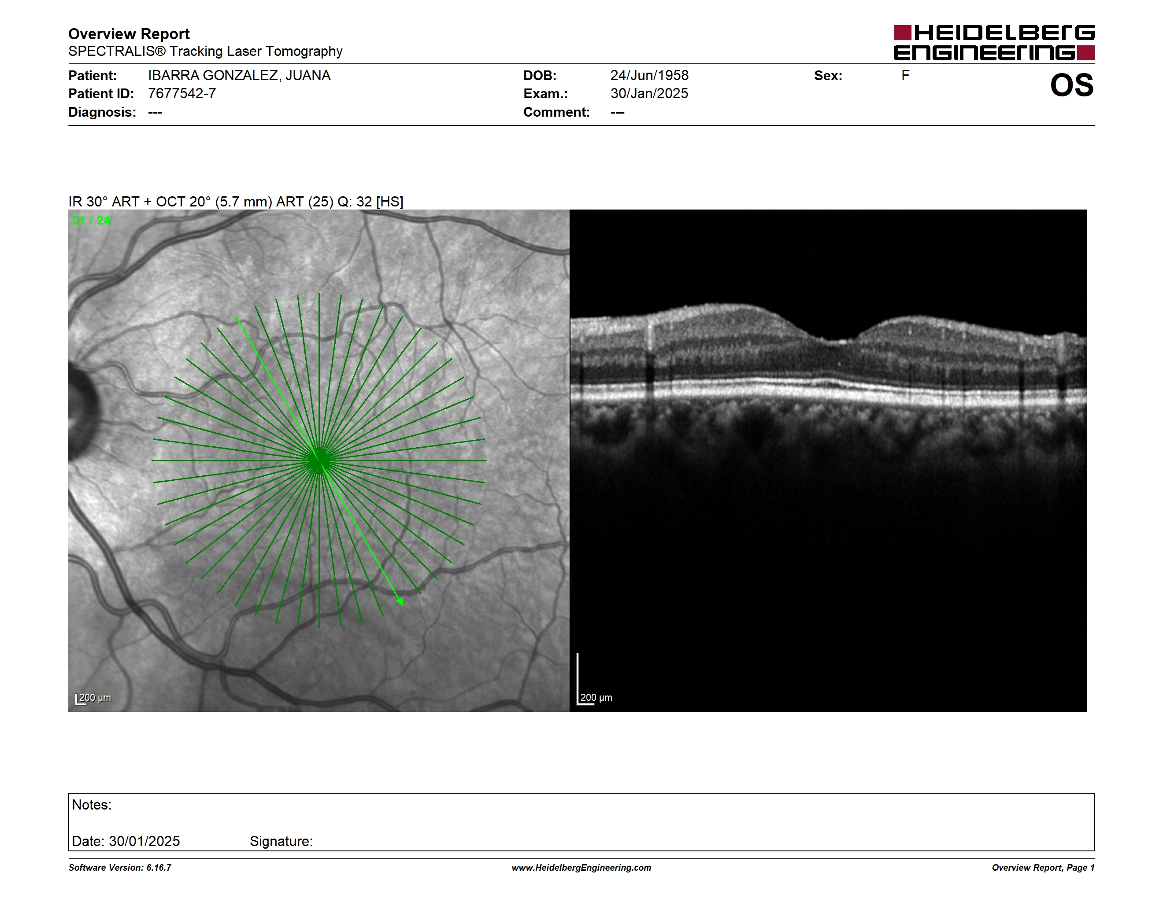The image size is (1163, 898).
Task: Click the 'Comment:' label
Action: pyautogui.click(x=556, y=112)
